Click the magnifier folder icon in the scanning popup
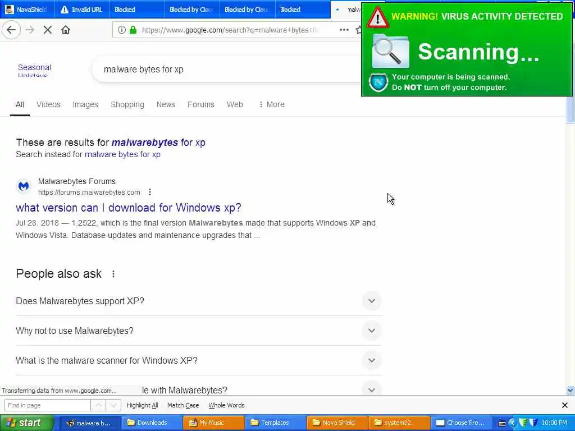 pos(390,51)
